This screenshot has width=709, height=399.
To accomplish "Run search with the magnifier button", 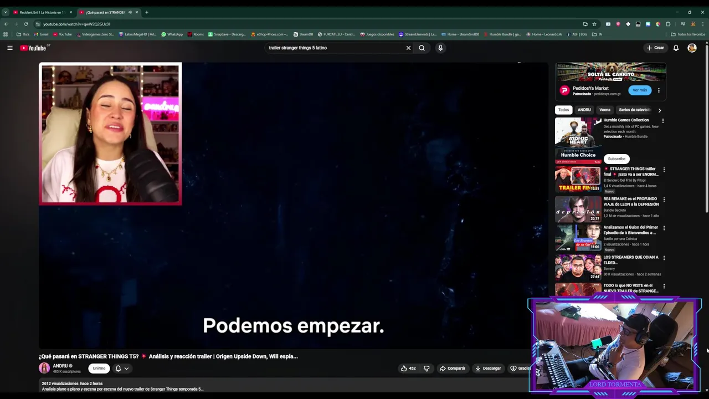I will 422,48.
